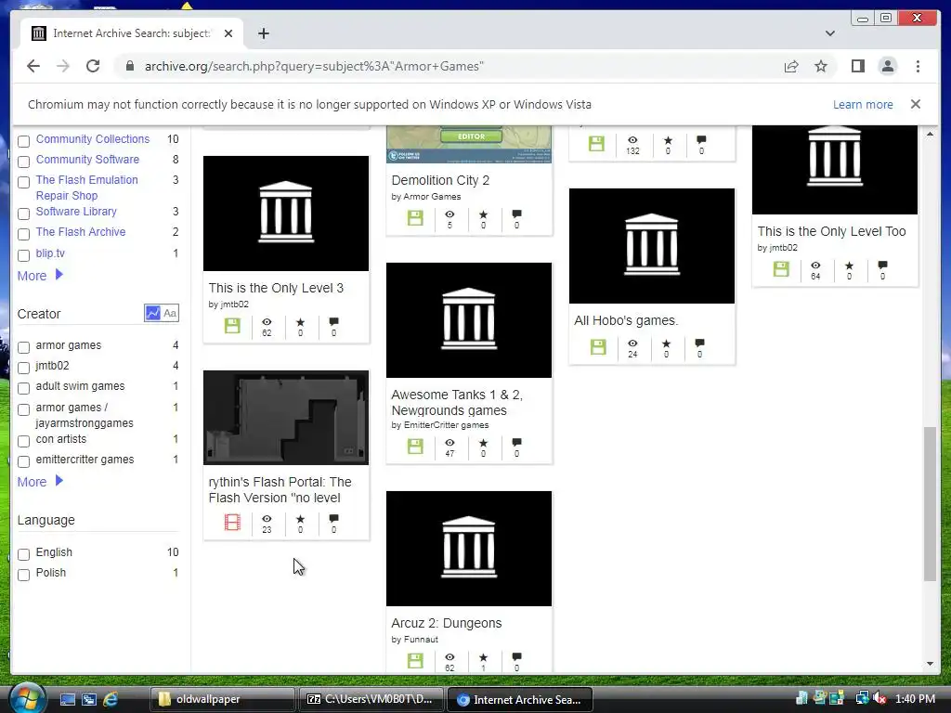The height and width of the screenshot is (713, 951).
Task: Click views eye icon under All Hobo's games
Action: point(632,344)
